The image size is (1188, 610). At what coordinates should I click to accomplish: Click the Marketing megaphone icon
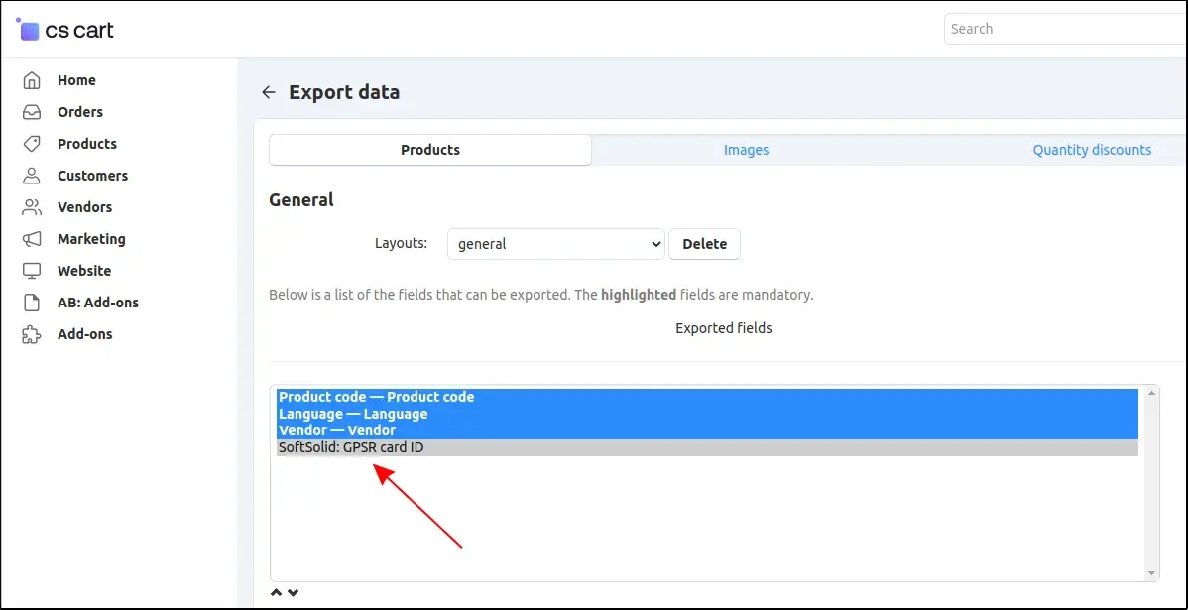point(31,239)
